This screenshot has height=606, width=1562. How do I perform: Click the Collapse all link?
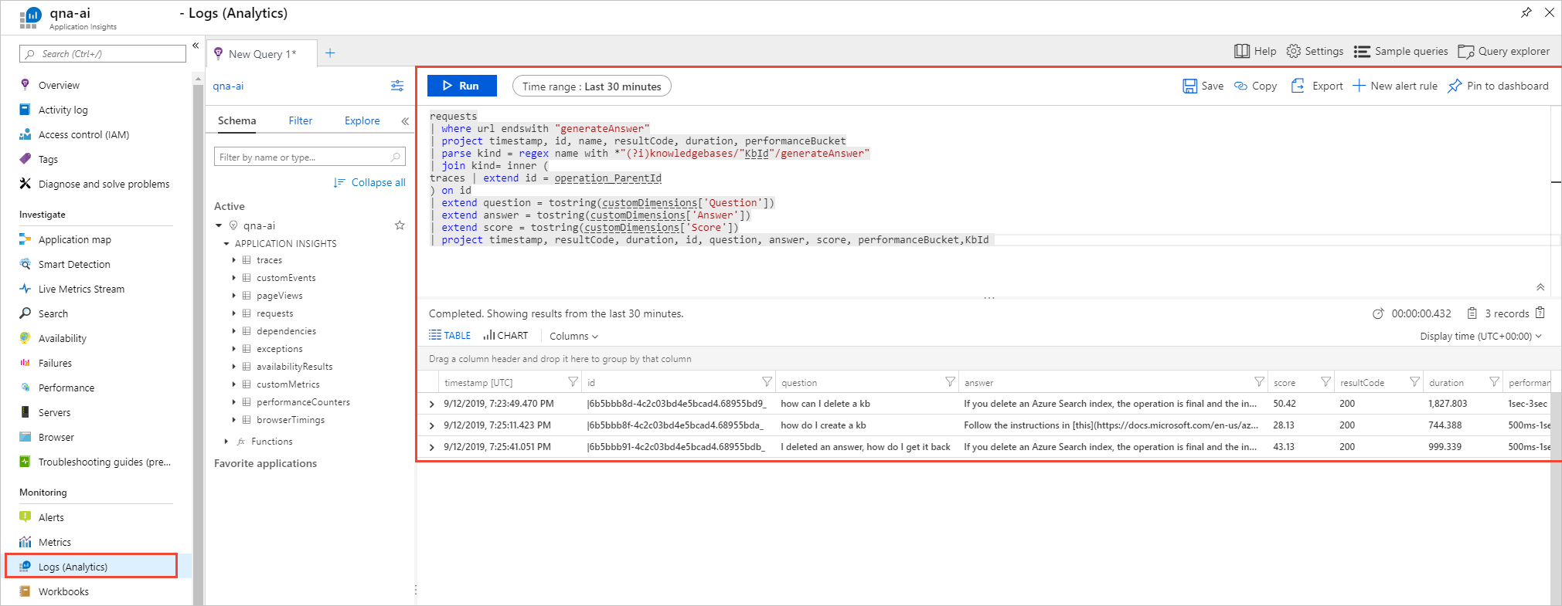click(x=369, y=182)
